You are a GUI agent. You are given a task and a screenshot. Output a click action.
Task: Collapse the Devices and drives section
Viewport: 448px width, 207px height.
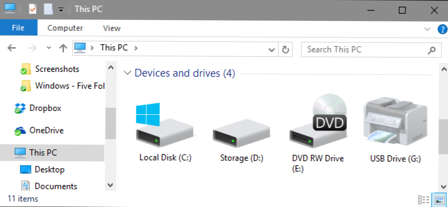point(127,73)
